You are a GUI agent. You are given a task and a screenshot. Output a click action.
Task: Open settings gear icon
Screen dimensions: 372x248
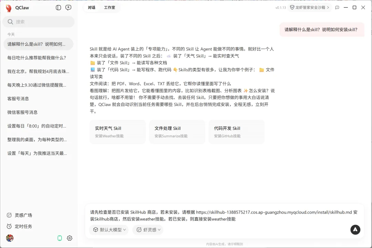[x=70, y=238]
